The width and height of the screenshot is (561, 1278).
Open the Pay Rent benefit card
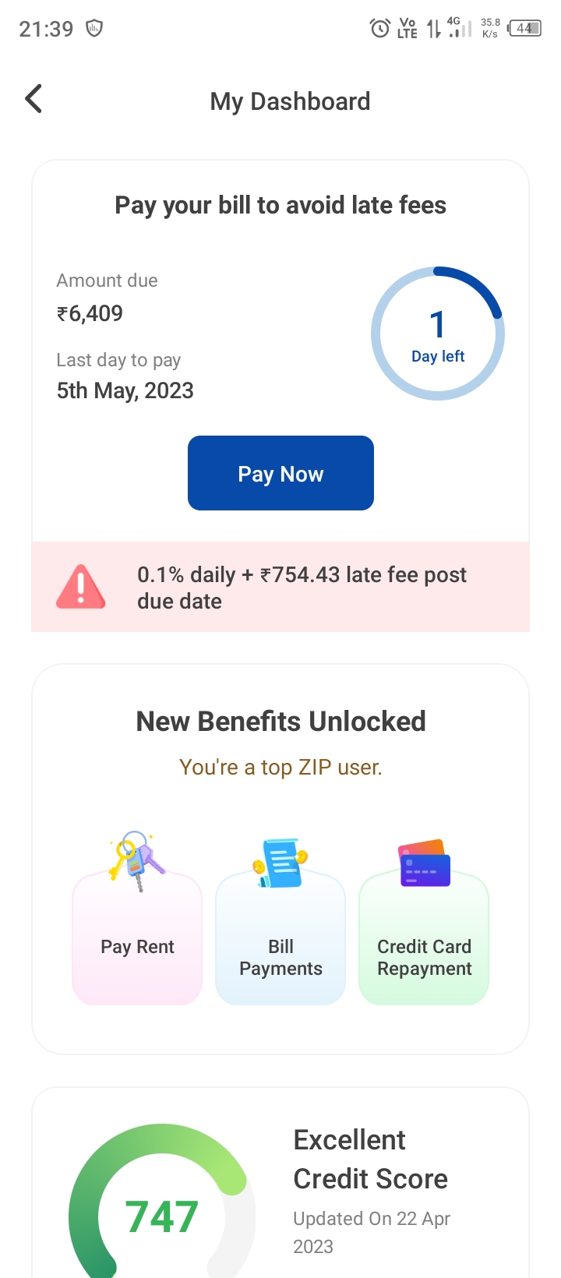tap(137, 947)
